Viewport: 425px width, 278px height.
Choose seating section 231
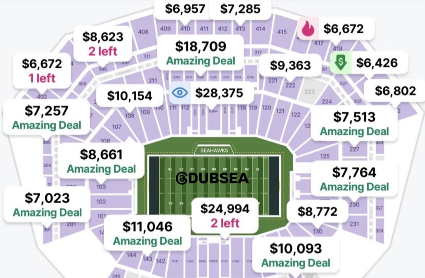[354, 224]
